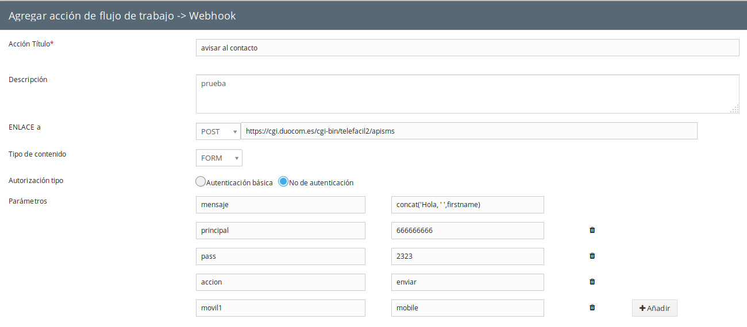Click the Acción Título input field
This screenshot has height=327, width=747.
(467, 48)
